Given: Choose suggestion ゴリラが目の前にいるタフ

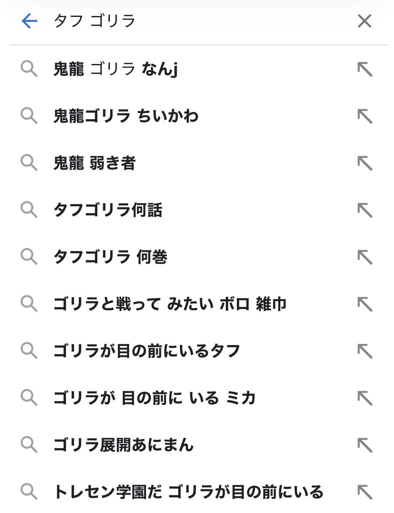Looking at the screenshot, I should [147, 351].
